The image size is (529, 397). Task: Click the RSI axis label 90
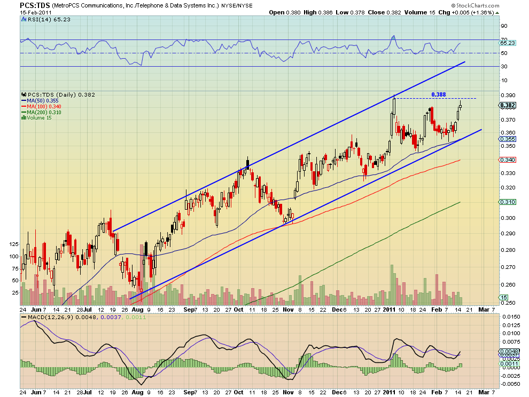coord(504,26)
